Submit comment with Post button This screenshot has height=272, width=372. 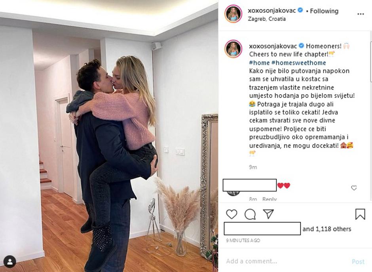coord(358,262)
